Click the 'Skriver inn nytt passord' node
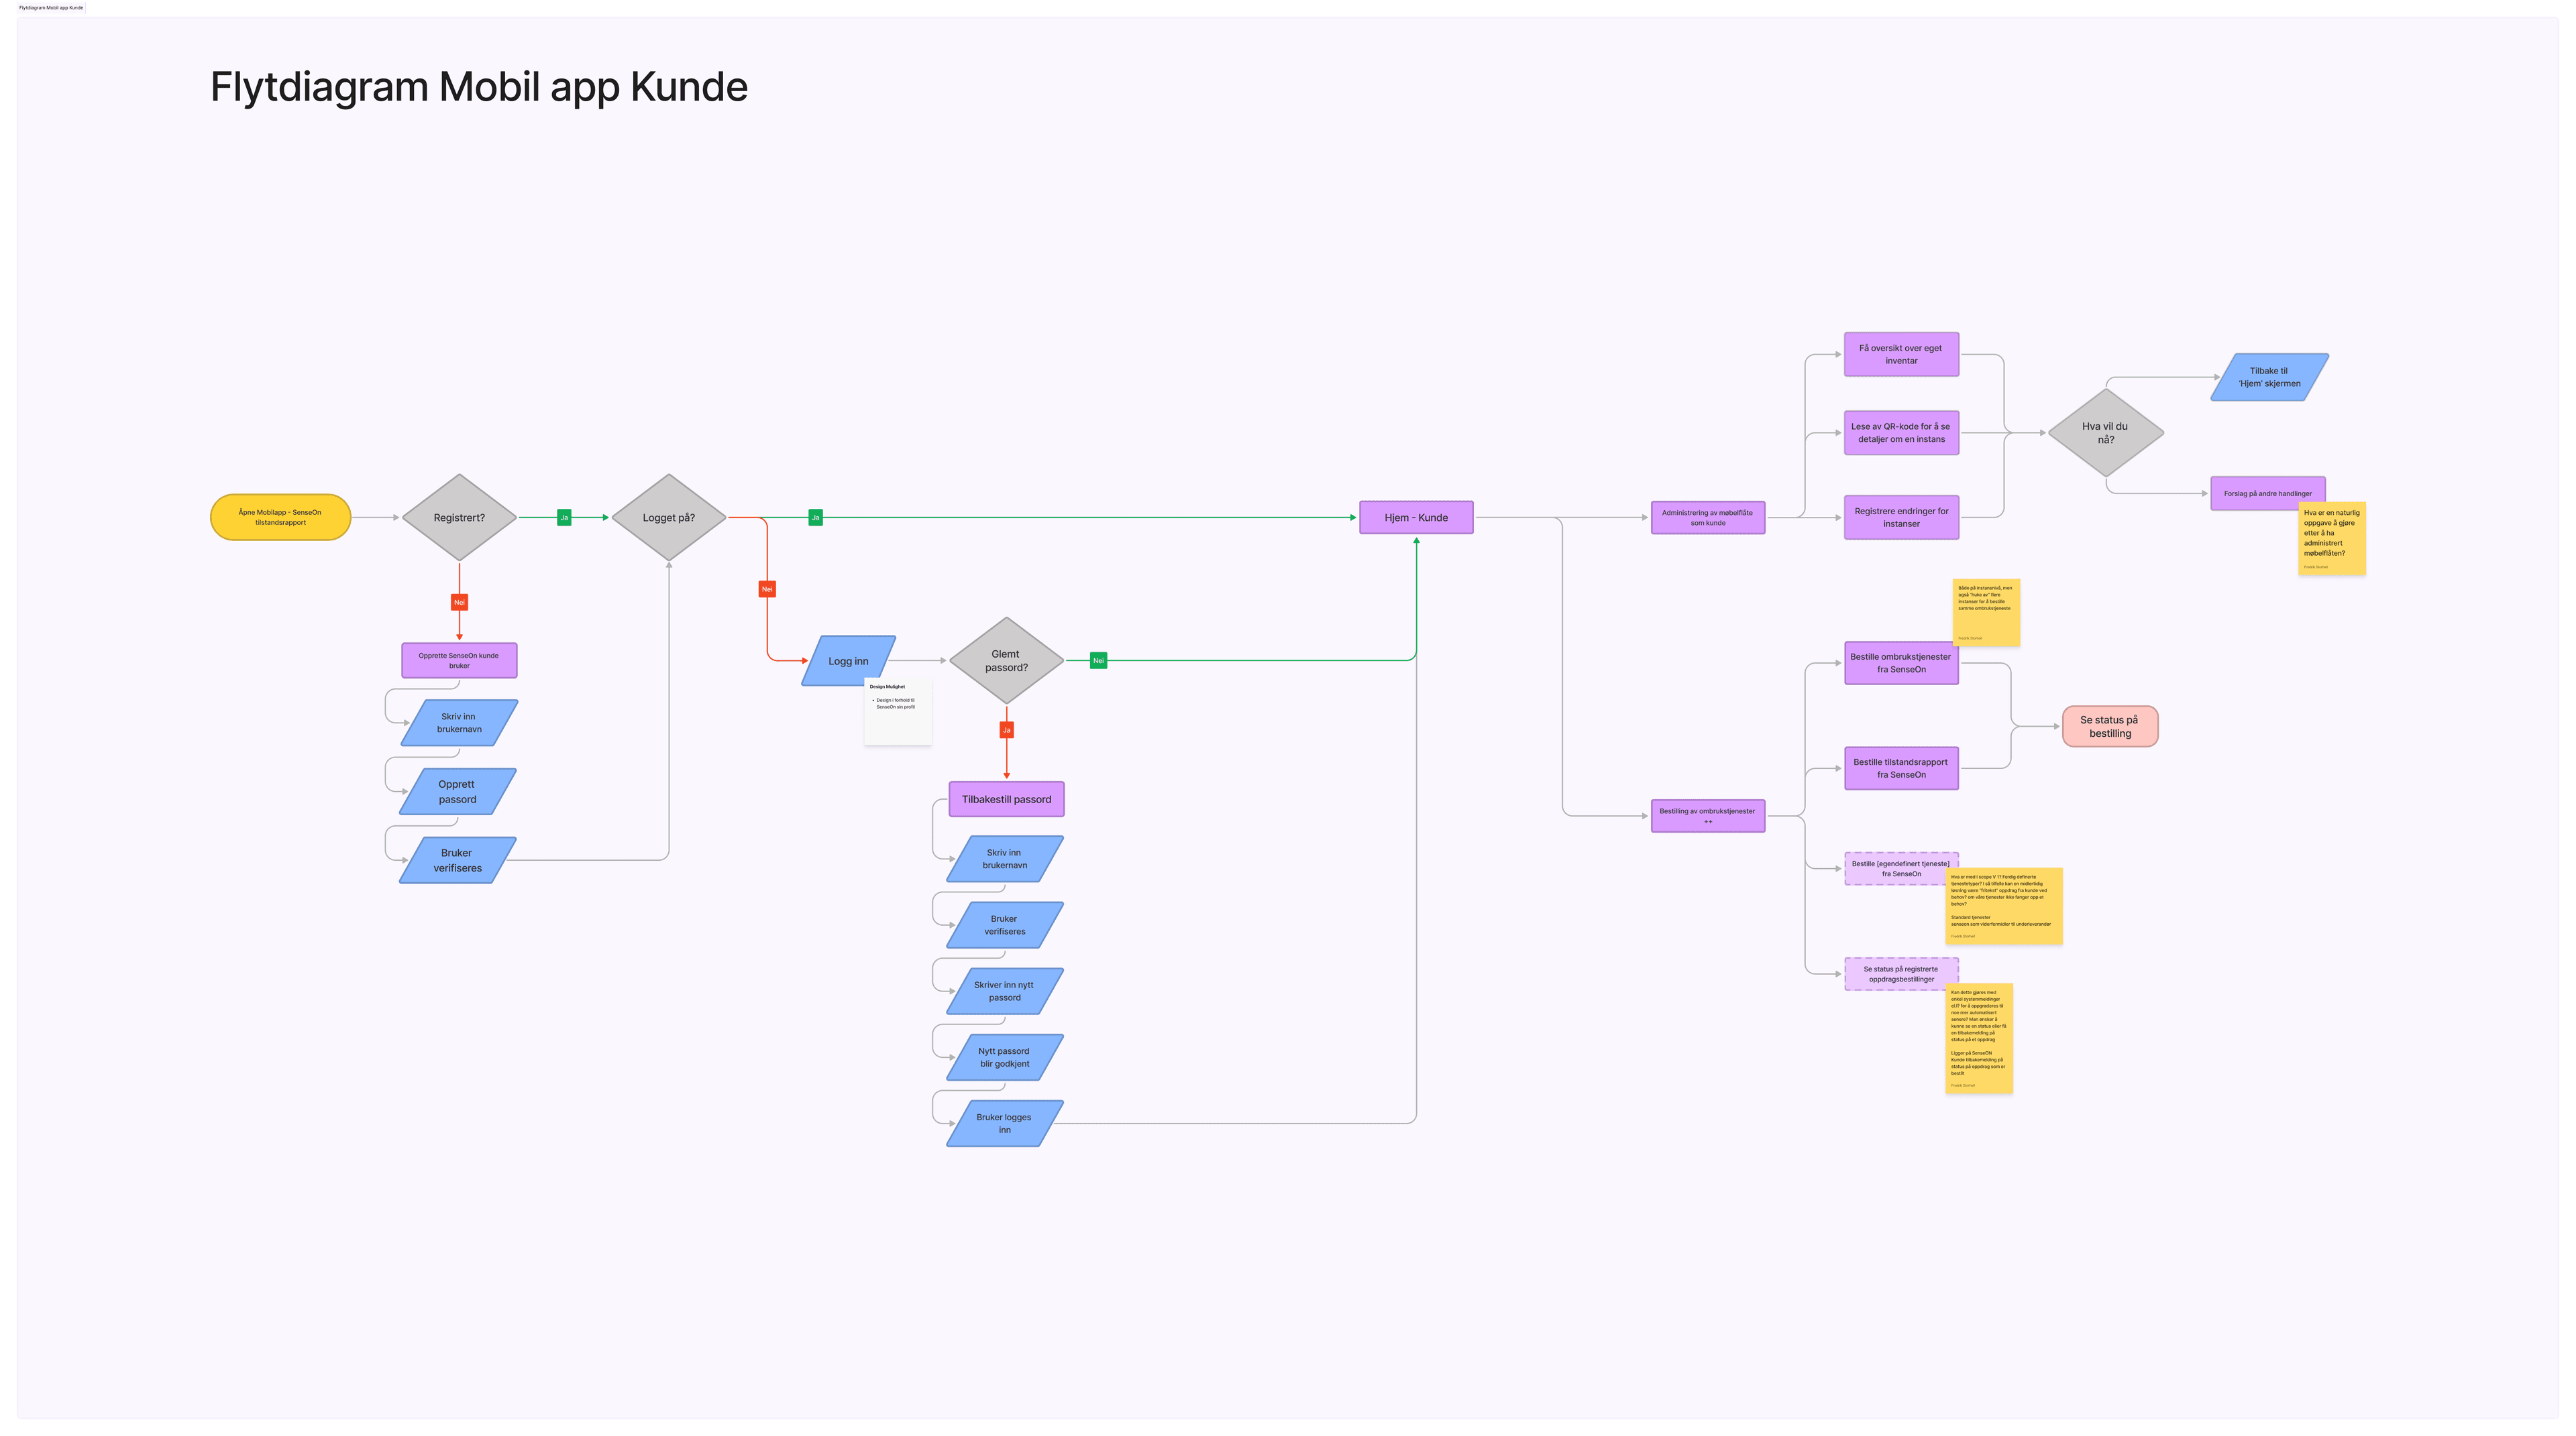2576x1436 pixels. coord(1004,992)
